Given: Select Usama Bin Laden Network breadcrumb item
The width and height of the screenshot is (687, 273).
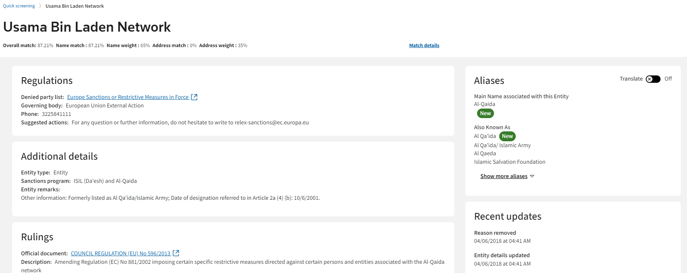Looking at the screenshot, I should (74, 6).
